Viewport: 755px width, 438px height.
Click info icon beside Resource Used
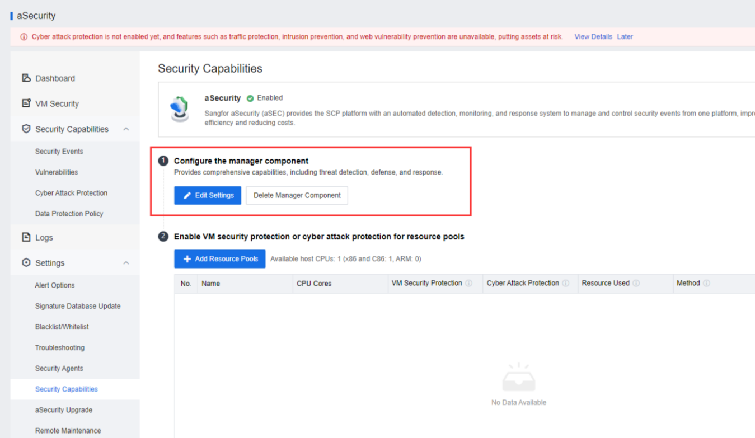636,283
